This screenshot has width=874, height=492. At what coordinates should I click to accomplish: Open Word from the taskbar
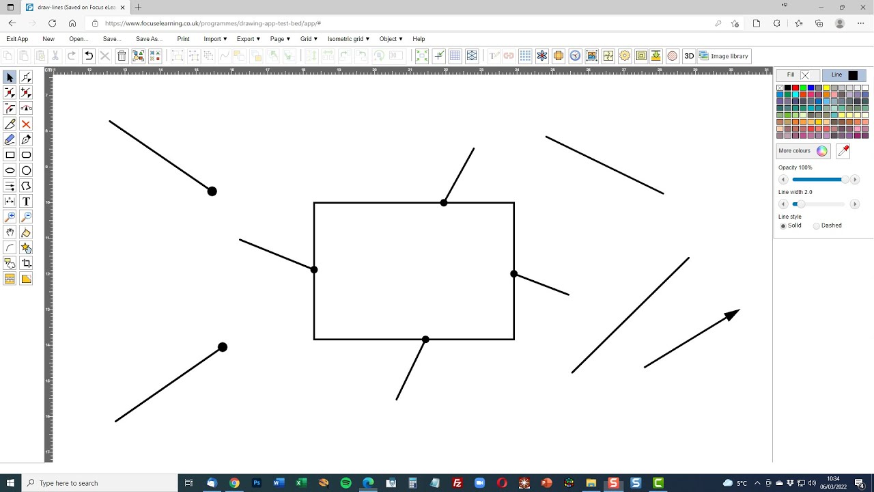[x=279, y=483]
